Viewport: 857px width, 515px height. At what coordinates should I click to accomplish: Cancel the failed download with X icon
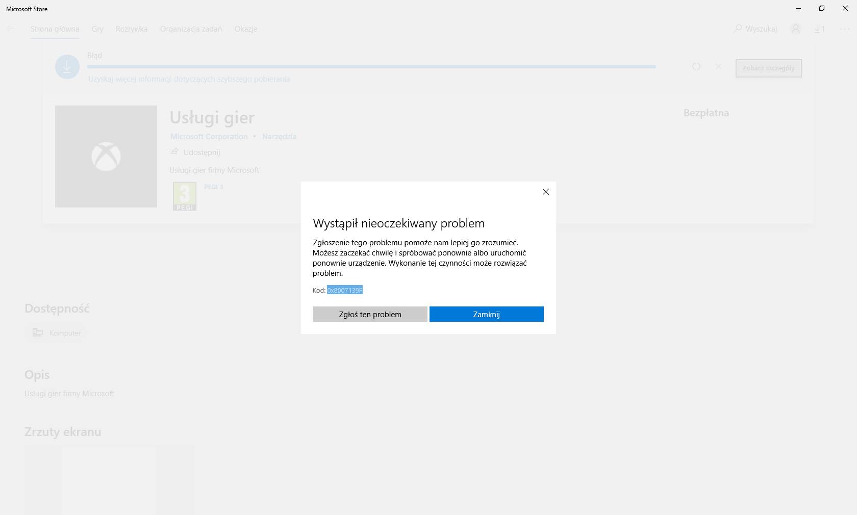coord(718,67)
